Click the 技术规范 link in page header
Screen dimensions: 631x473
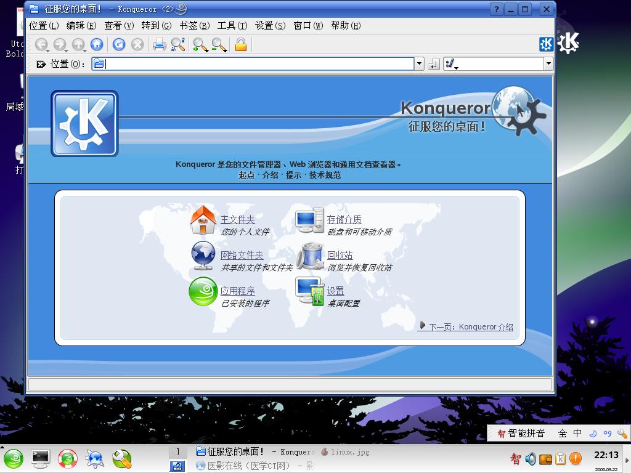325,175
